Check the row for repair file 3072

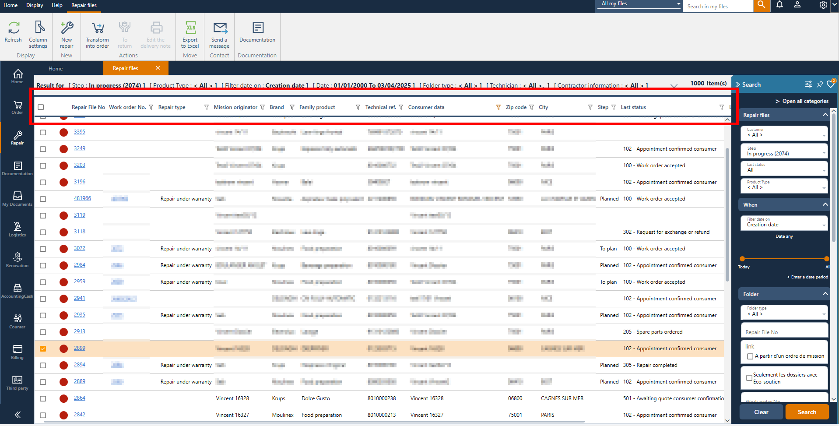click(x=43, y=249)
